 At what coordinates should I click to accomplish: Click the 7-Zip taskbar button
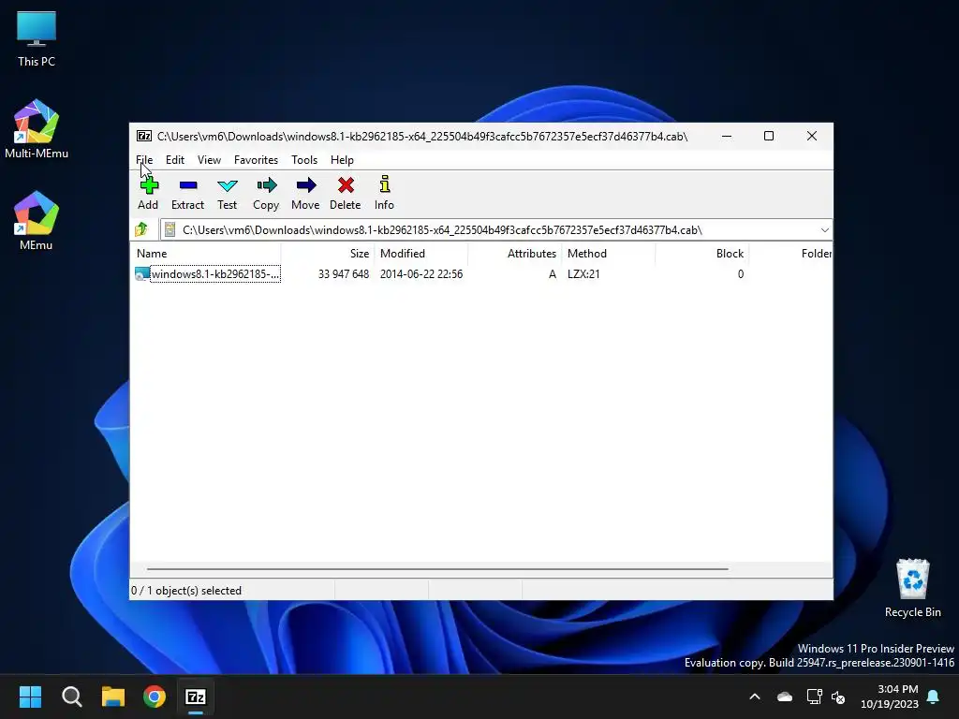196,697
